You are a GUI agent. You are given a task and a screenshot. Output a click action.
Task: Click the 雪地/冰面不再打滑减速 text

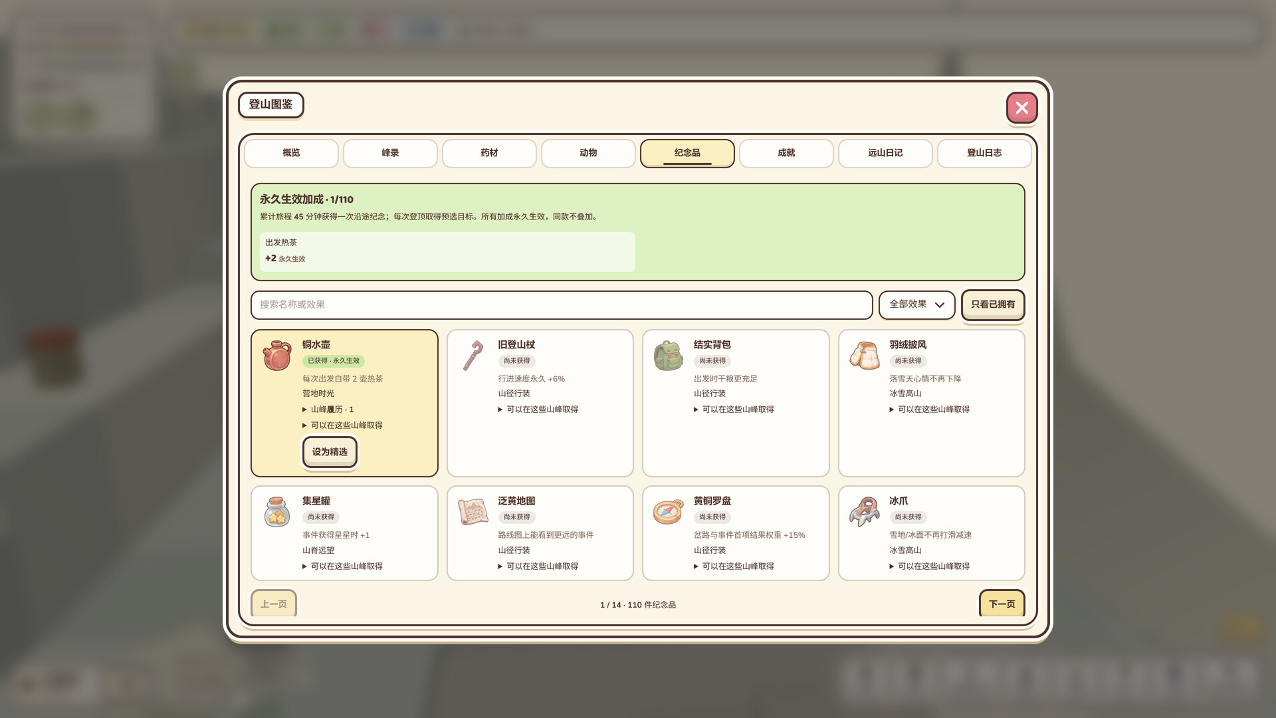pos(930,535)
